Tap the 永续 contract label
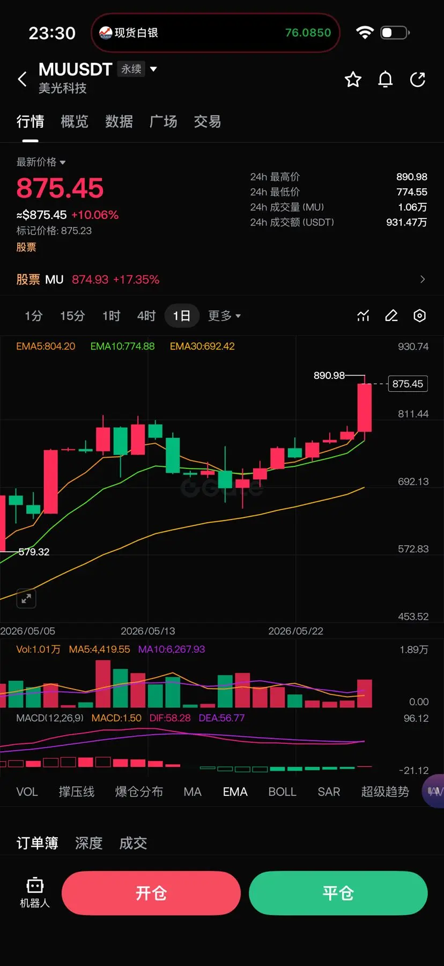The image size is (444, 966). point(131,69)
